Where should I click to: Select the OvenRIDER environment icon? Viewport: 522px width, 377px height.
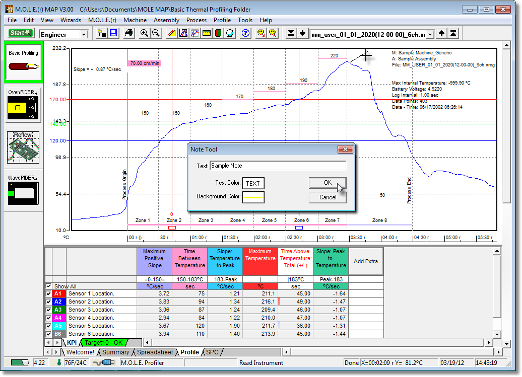point(23,104)
